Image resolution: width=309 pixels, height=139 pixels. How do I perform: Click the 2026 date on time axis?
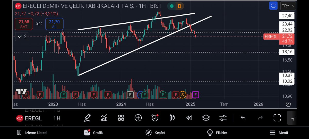258,104
